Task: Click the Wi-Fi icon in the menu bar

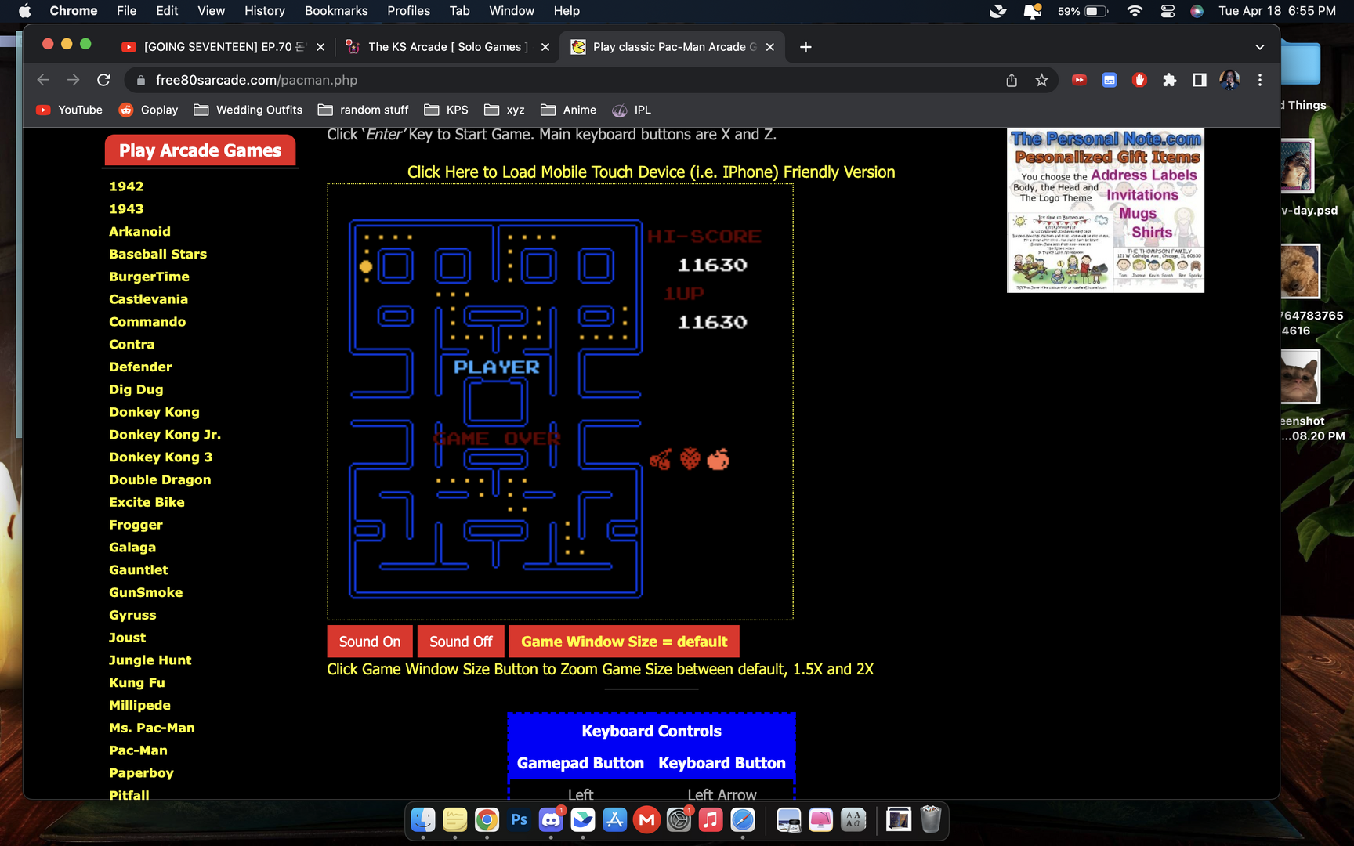Action: 1135,11
